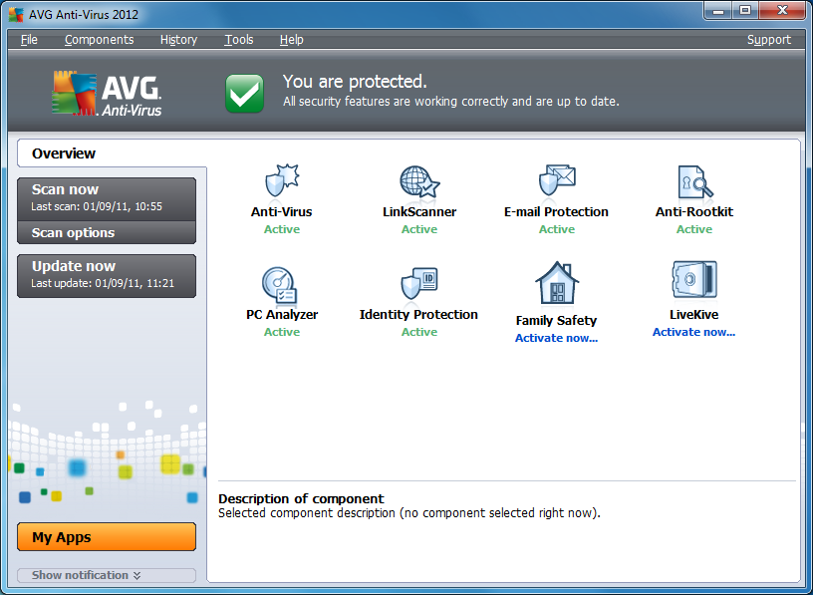Open My Apps
The width and height of the screenshot is (813, 595).
click(106, 536)
